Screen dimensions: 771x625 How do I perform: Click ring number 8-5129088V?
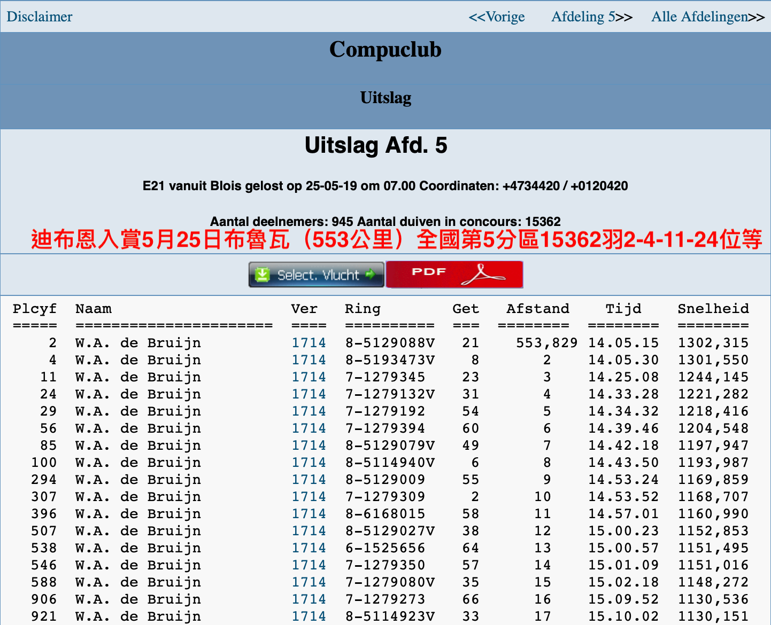390,343
